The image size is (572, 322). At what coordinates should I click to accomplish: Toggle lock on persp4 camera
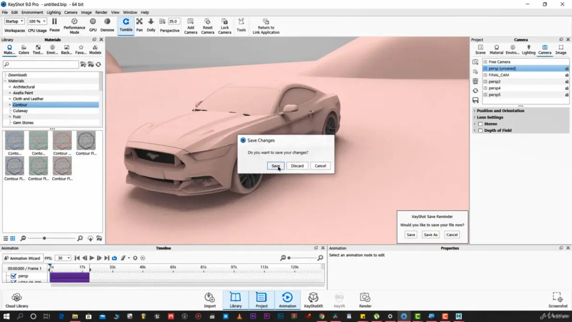pos(567,88)
